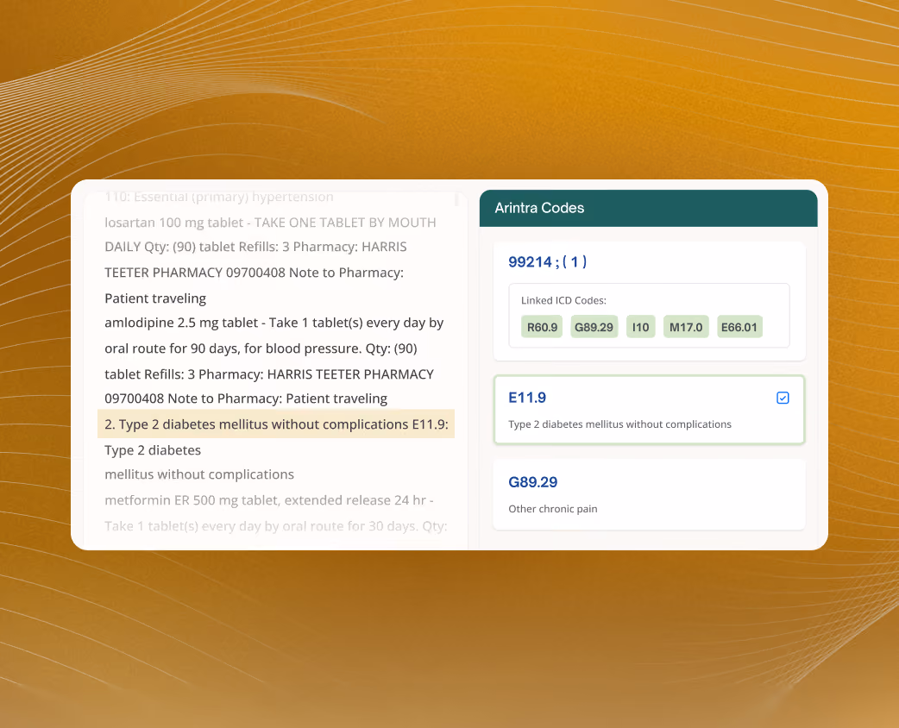Select the E66.01 linked ICD code chip
This screenshot has width=899, height=728.
click(739, 327)
